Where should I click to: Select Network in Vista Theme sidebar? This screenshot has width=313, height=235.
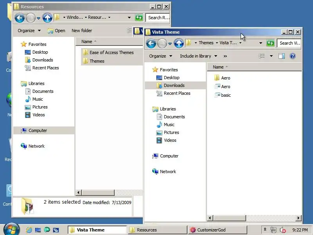click(x=164, y=172)
